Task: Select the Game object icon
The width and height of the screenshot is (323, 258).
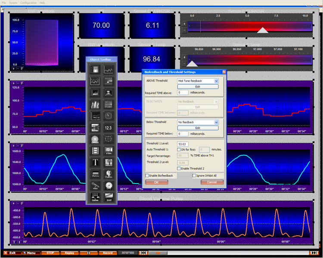Action: click(x=95, y=197)
